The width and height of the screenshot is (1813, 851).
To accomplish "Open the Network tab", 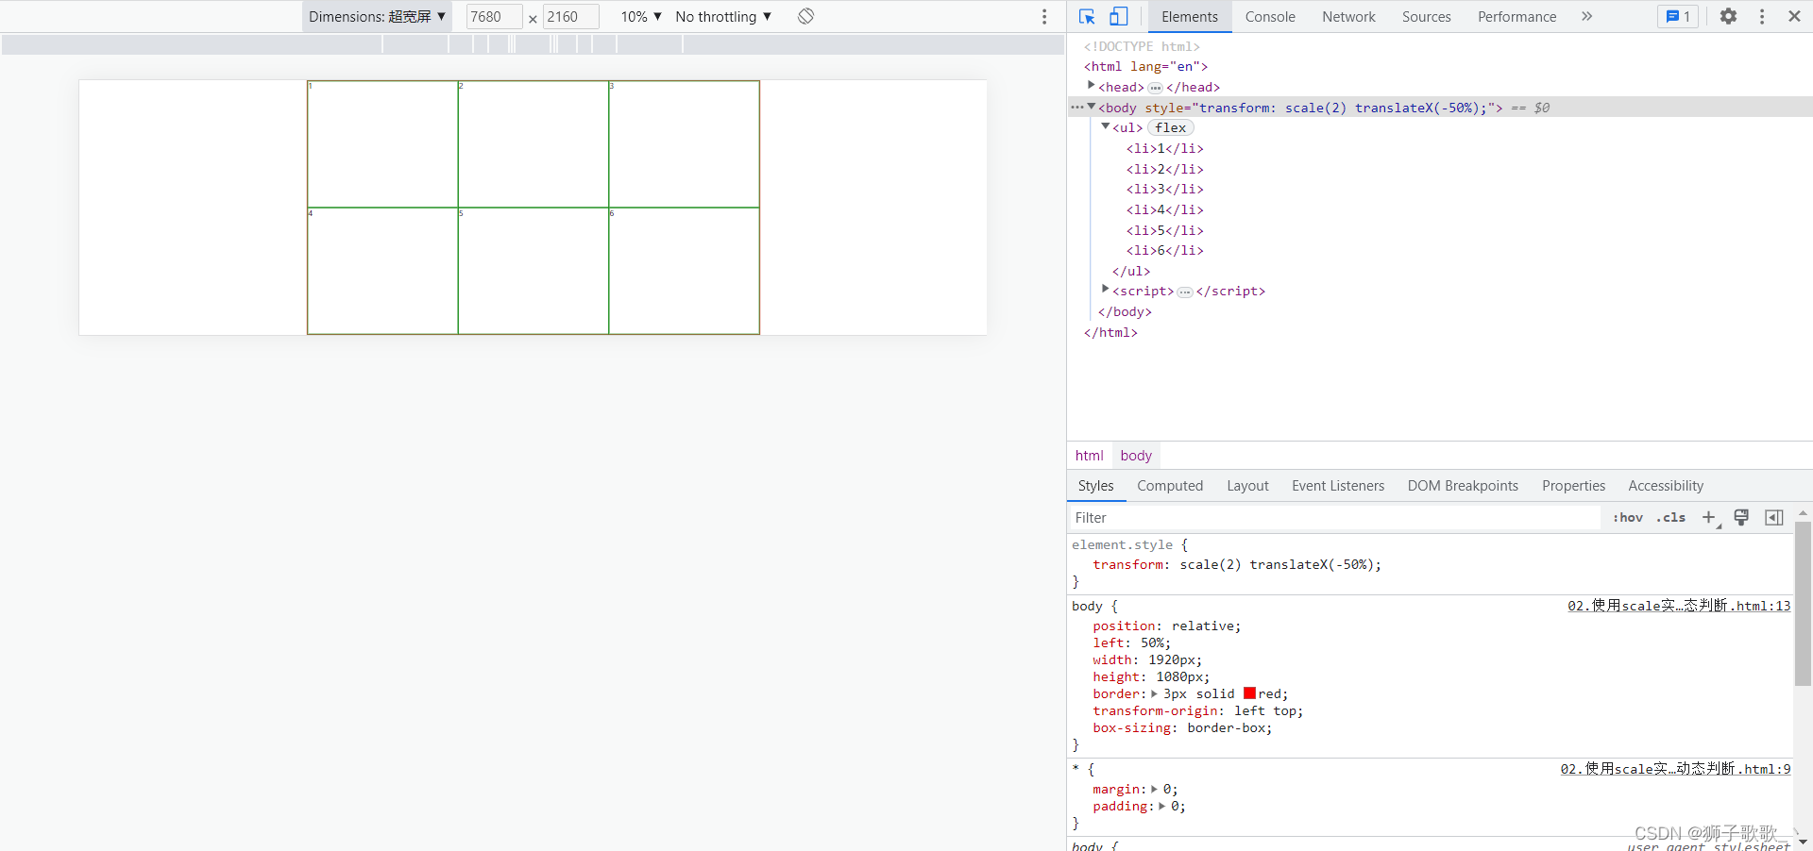I will coord(1348,17).
